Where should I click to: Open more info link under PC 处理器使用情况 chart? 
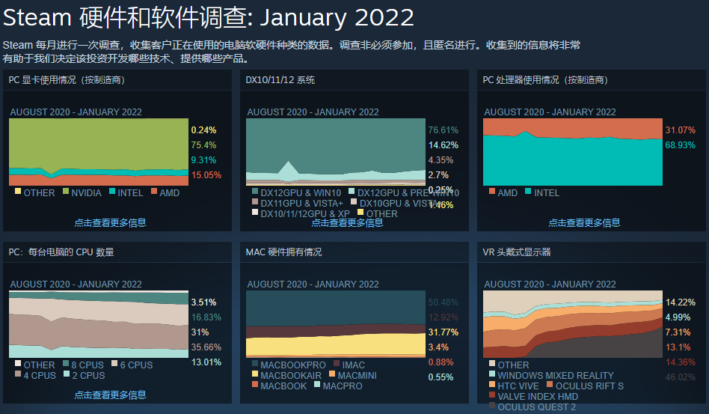(x=584, y=222)
